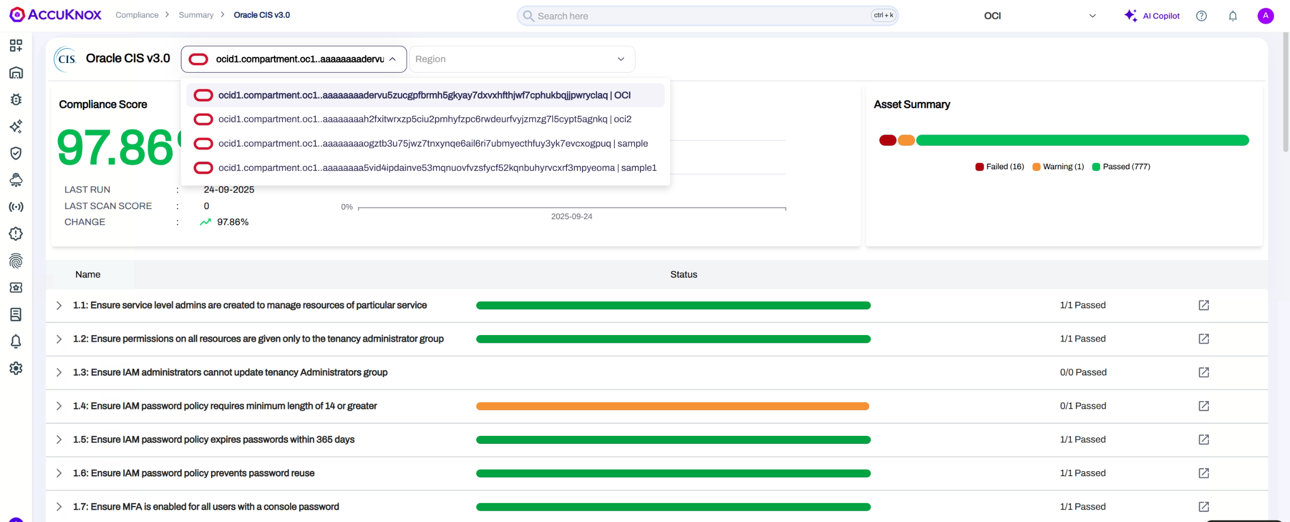Click the fingerprint icon in the sidebar

[x=16, y=261]
